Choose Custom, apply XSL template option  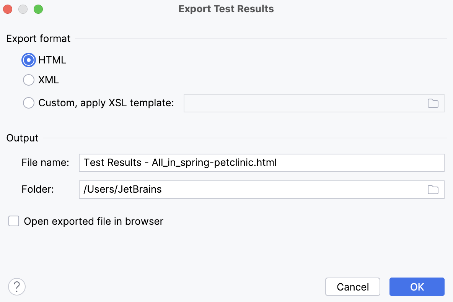click(28, 103)
